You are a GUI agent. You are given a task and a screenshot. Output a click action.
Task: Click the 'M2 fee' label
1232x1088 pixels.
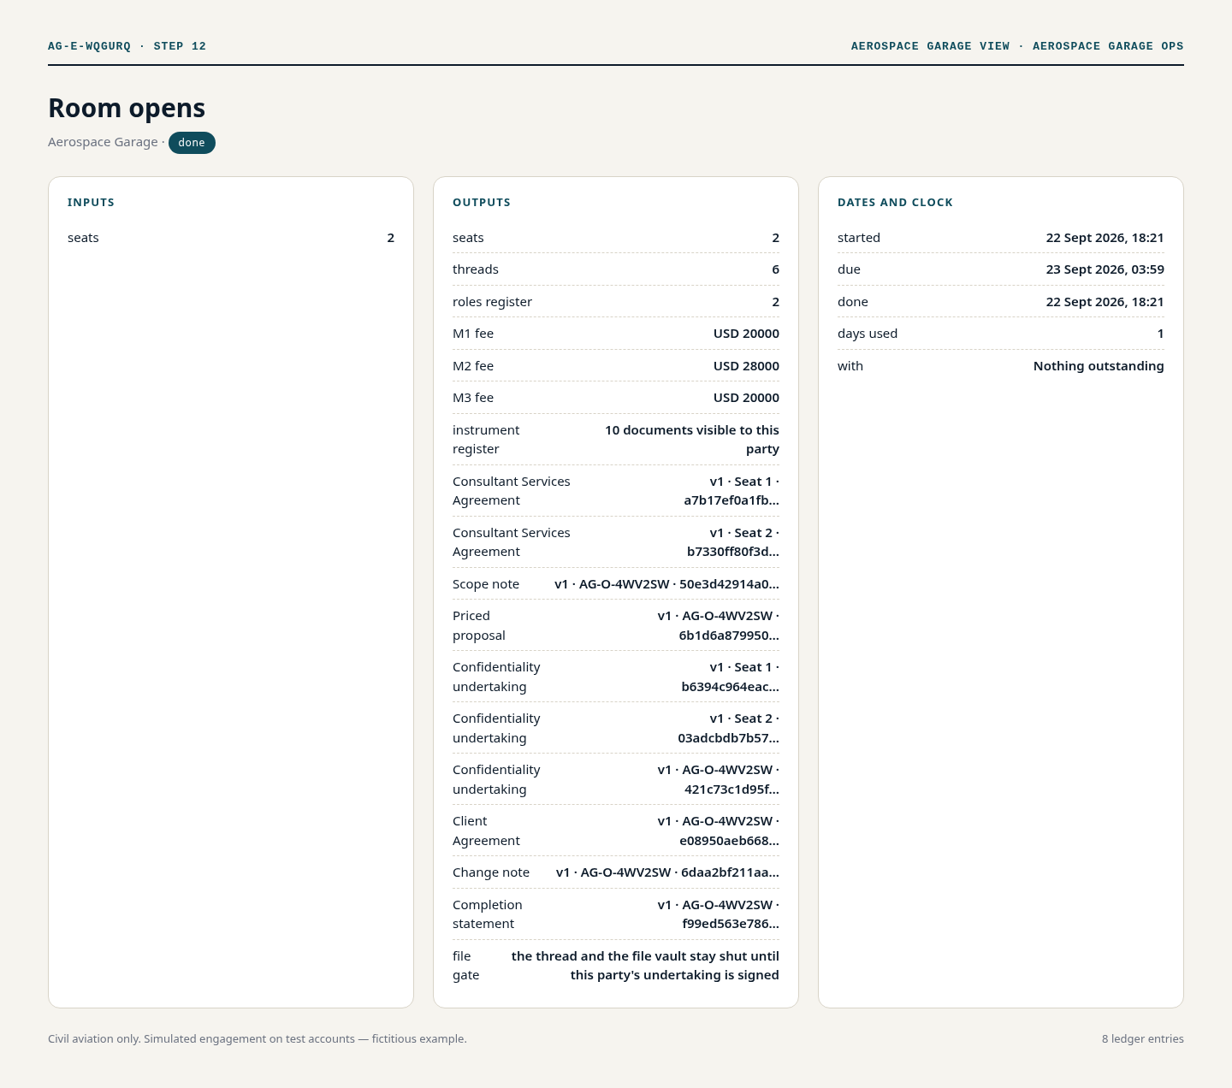[473, 366]
